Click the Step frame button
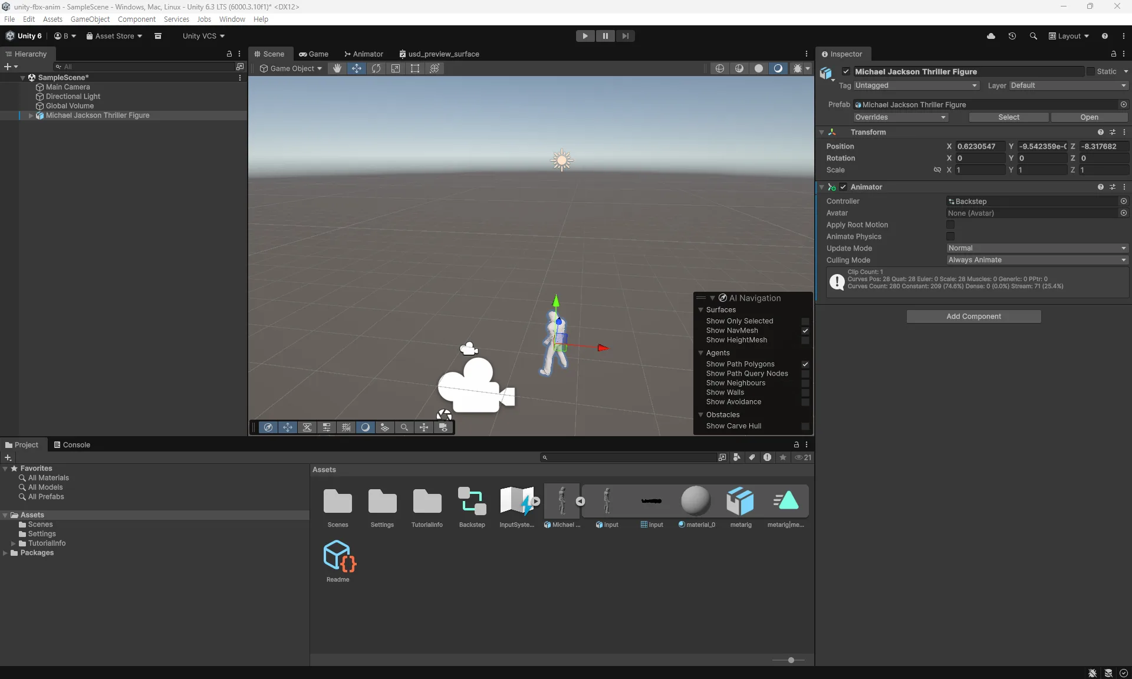 pyautogui.click(x=625, y=36)
